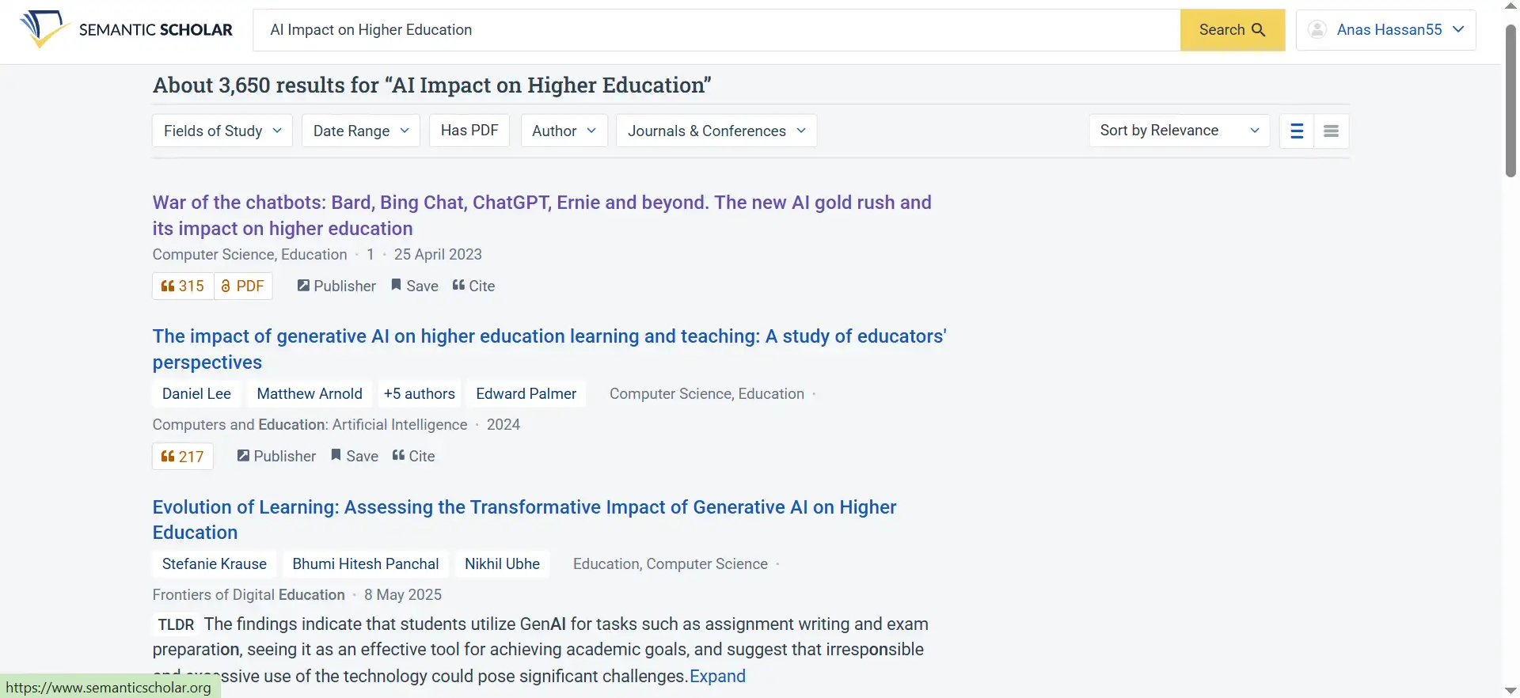Image resolution: width=1520 pixels, height=698 pixels.
Task: Save the generative AI educators study
Action: click(354, 456)
